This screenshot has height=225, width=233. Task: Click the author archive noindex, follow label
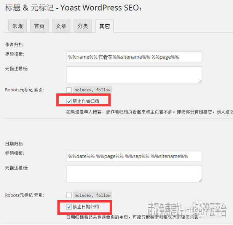[x=93, y=90]
